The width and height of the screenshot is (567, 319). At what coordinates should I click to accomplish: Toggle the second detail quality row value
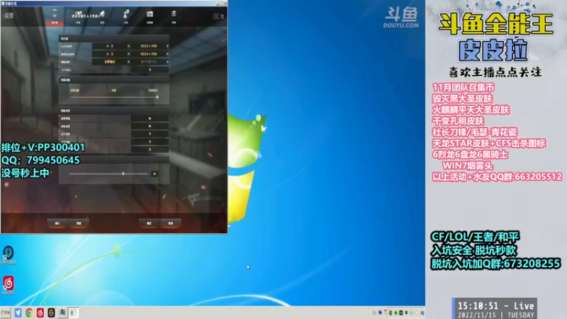(150, 126)
